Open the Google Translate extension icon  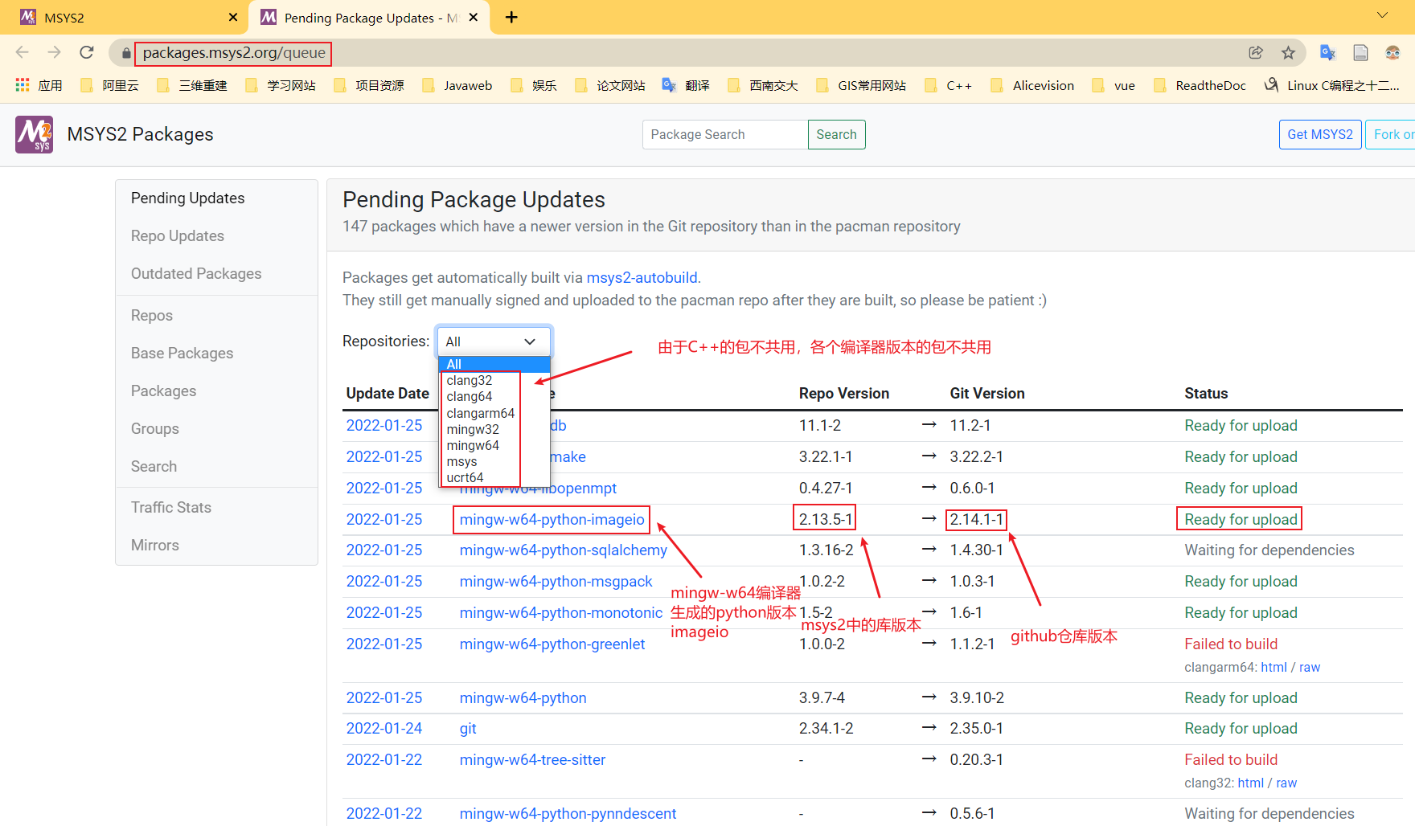click(1327, 52)
